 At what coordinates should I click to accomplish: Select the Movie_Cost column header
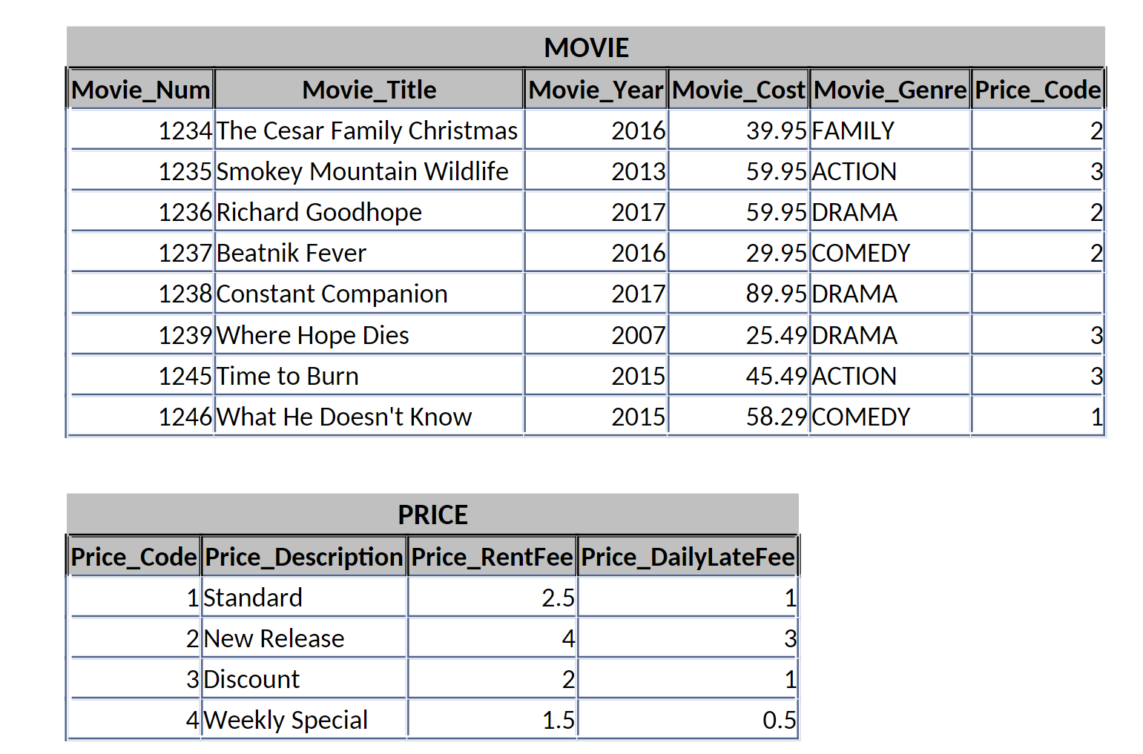tap(738, 90)
